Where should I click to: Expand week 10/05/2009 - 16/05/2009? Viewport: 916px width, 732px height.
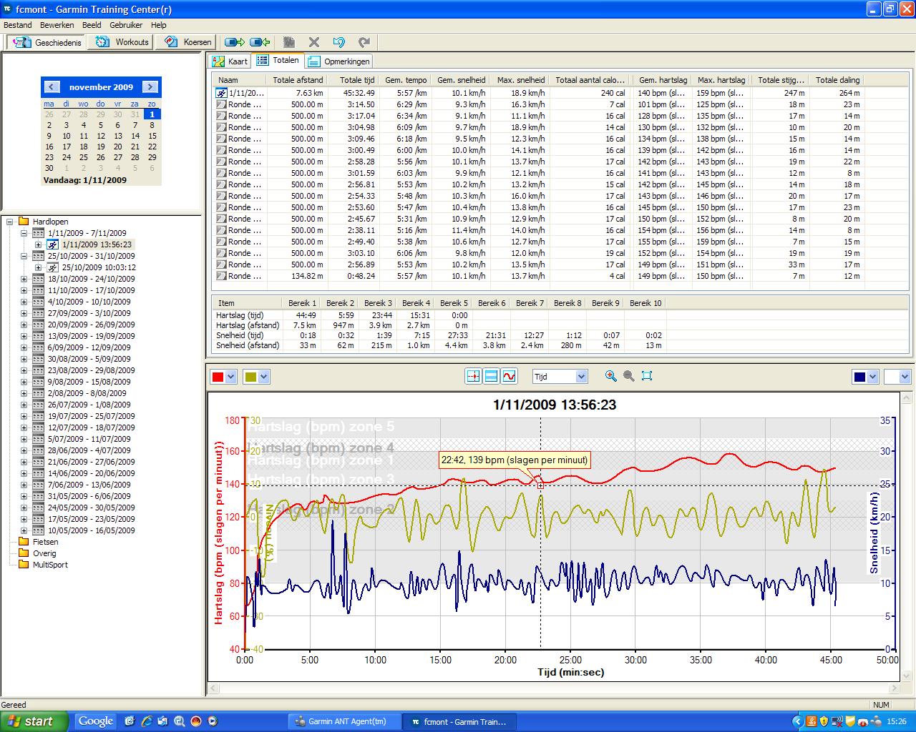coord(24,530)
